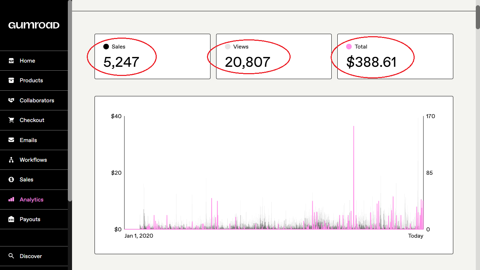Screen dimensions: 480x270
Task: Go to Products in the sidebar
Action: pyautogui.click(x=34, y=81)
